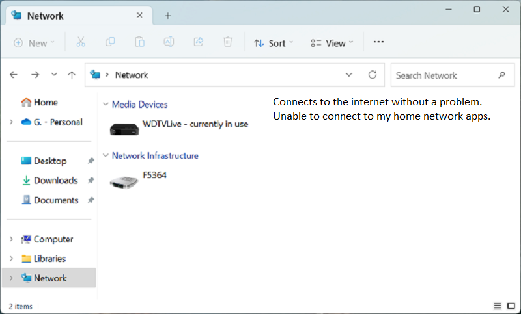Click the Paste clipboard icon
Viewport: 521px width, 314px height.
[x=139, y=42]
